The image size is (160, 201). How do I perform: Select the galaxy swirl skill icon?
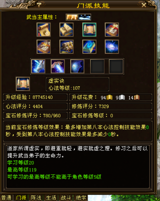click(112, 47)
